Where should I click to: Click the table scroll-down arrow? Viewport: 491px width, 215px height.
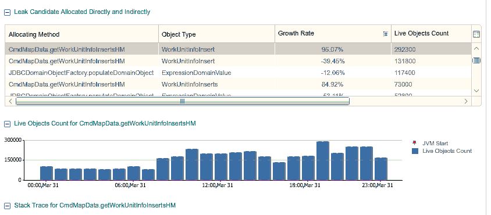(476, 91)
